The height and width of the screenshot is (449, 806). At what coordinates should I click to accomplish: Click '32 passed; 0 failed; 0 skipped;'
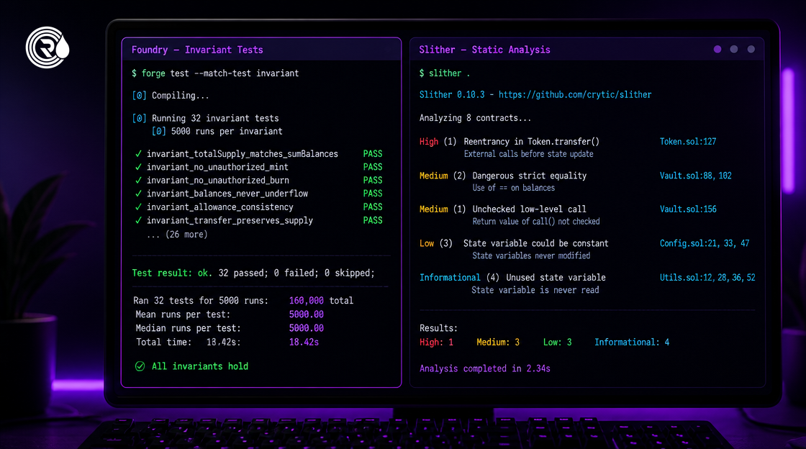click(x=296, y=273)
